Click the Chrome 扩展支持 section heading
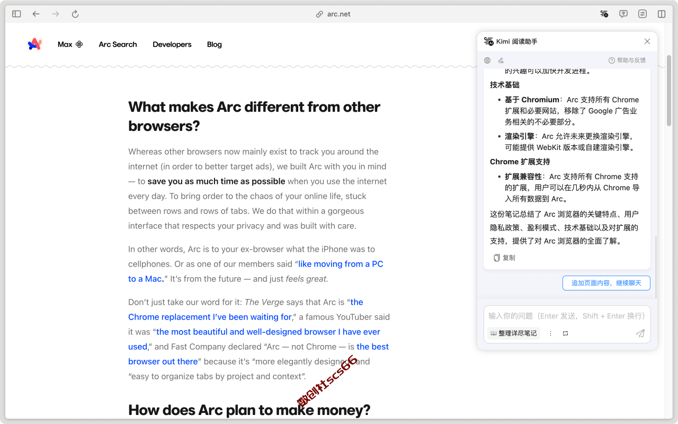Screen dimensions: 678x424 point(520,162)
